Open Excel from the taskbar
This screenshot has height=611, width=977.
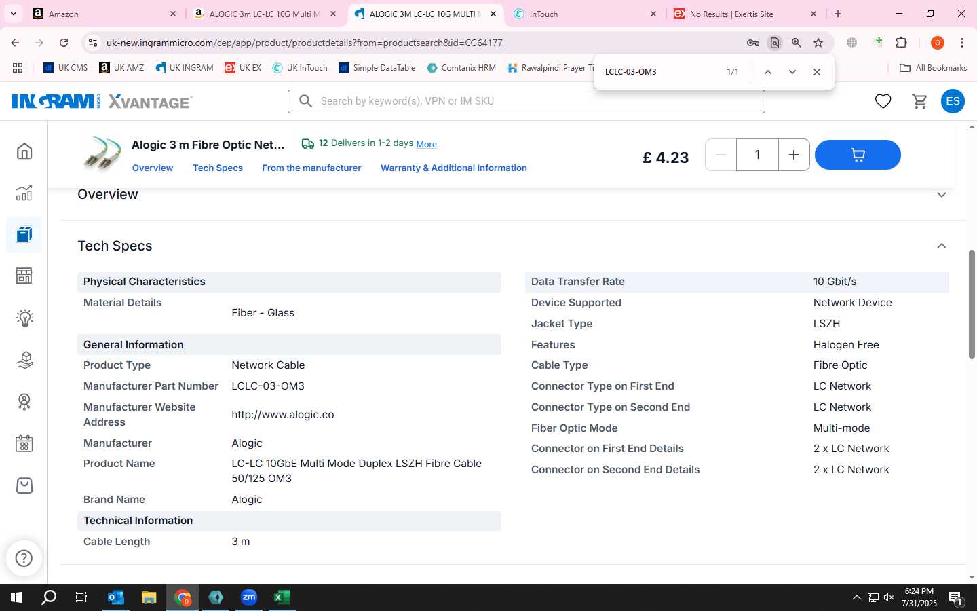(x=282, y=597)
